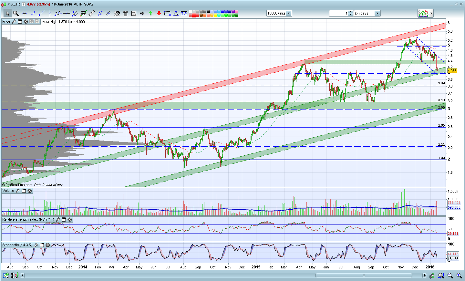Click the timeframe number input field

click(x=339, y=13)
